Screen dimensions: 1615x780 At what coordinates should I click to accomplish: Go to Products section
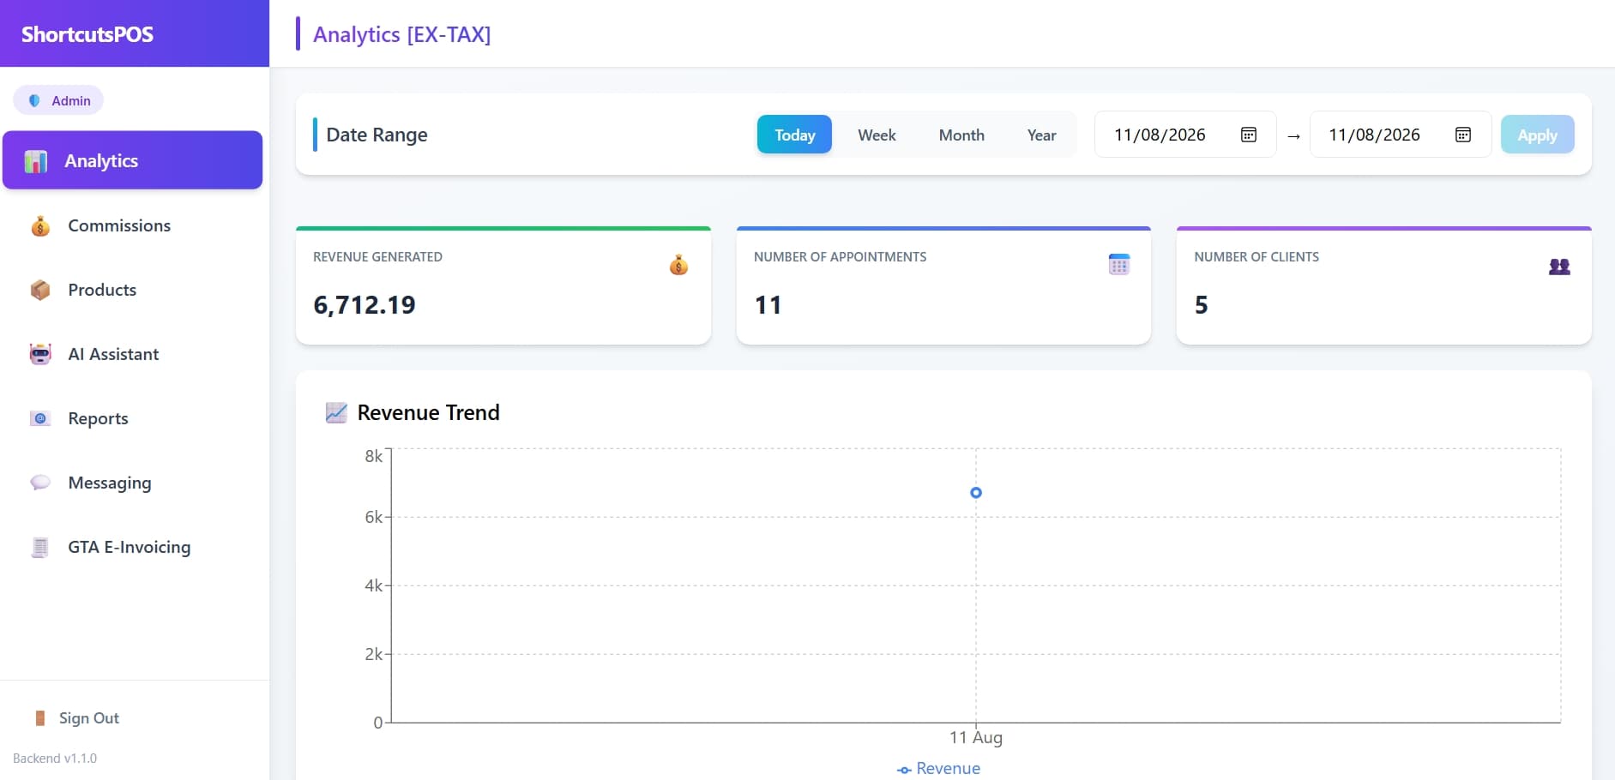point(132,290)
